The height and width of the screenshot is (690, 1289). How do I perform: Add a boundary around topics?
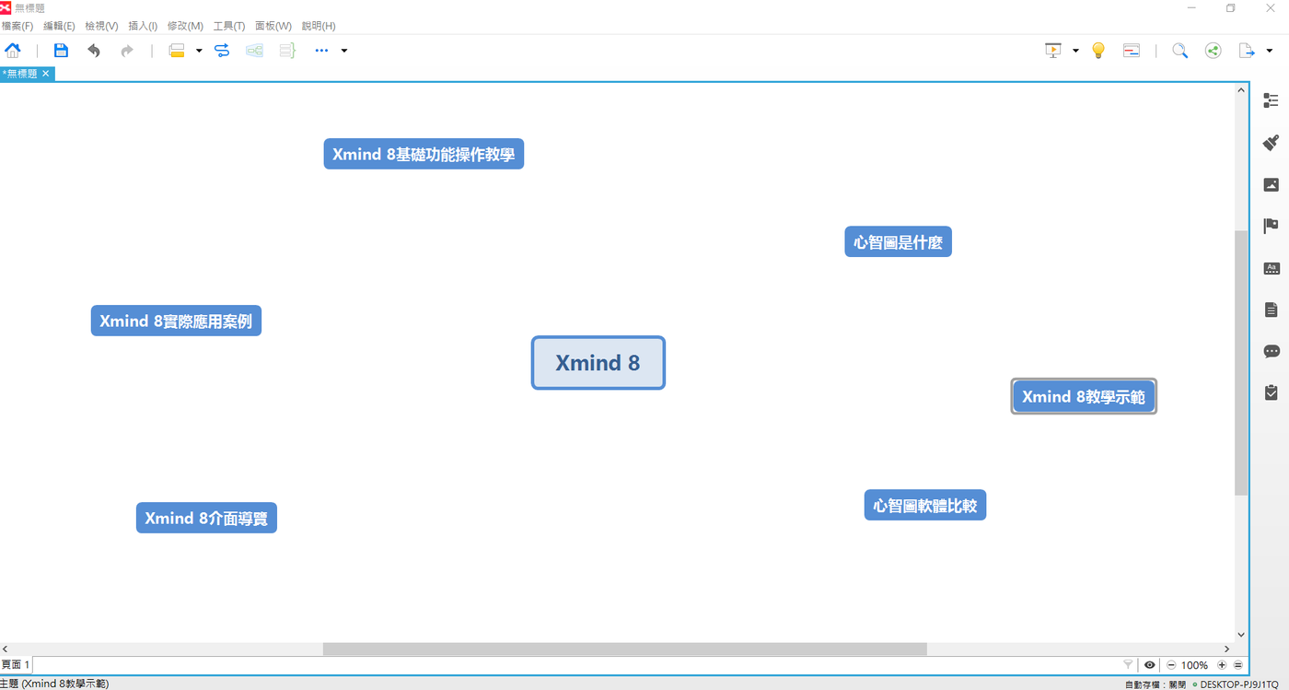coord(255,51)
